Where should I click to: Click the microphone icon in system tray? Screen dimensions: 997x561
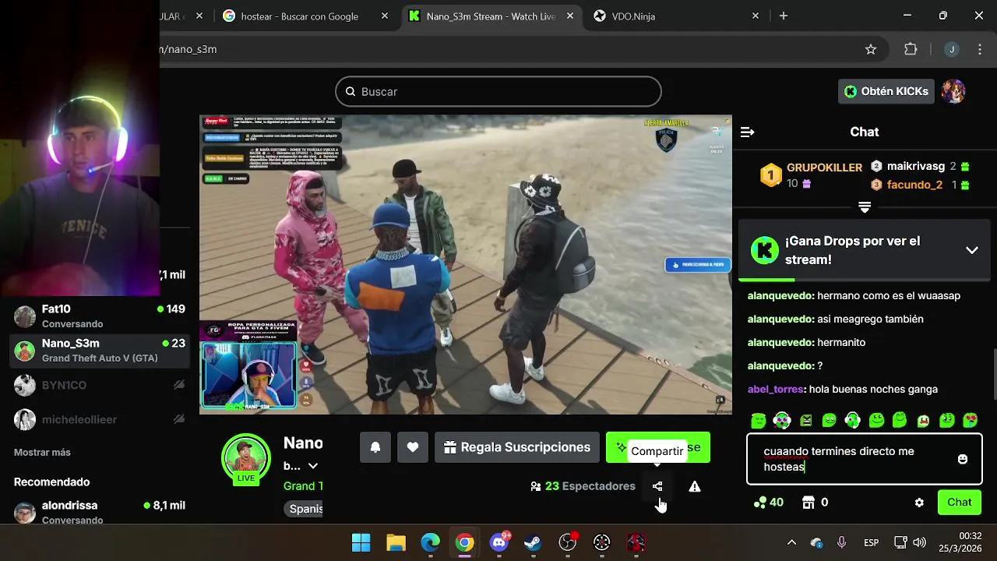[841, 542]
